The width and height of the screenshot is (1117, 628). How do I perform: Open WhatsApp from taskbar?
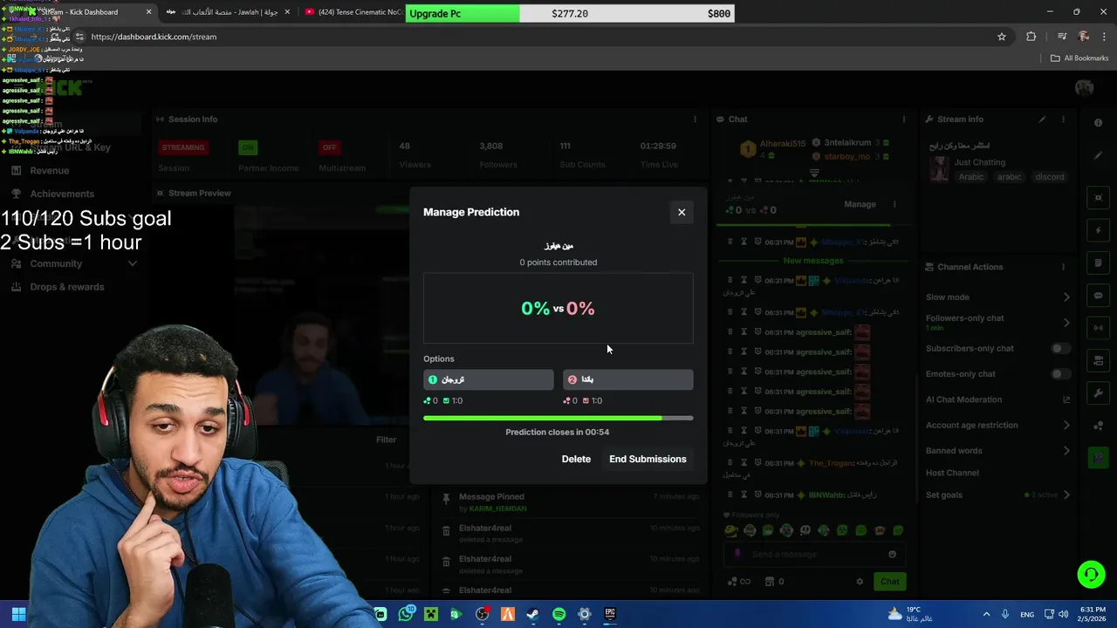click(x=406, y=614)
